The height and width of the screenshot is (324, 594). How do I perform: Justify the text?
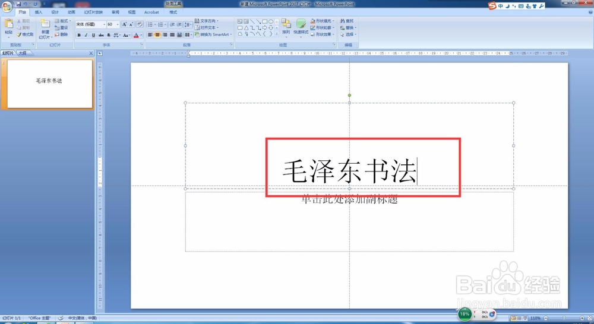(x=172, y=35)
